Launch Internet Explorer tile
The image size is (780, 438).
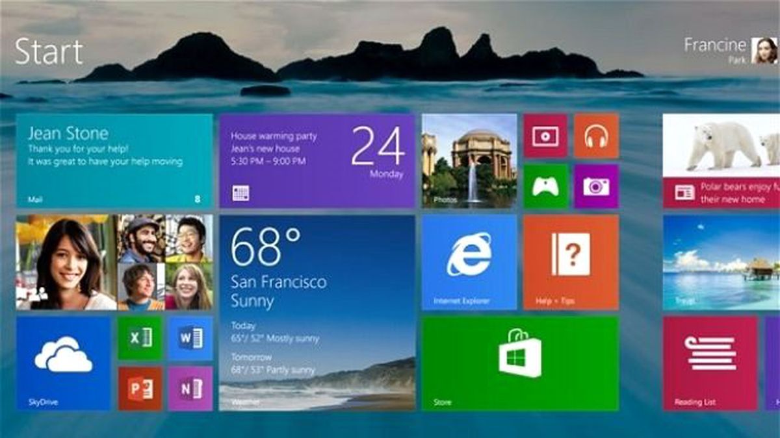(469, 262)
